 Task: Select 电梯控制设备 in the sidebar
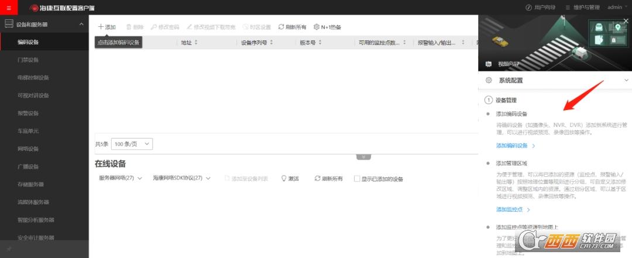coord(44,77)
